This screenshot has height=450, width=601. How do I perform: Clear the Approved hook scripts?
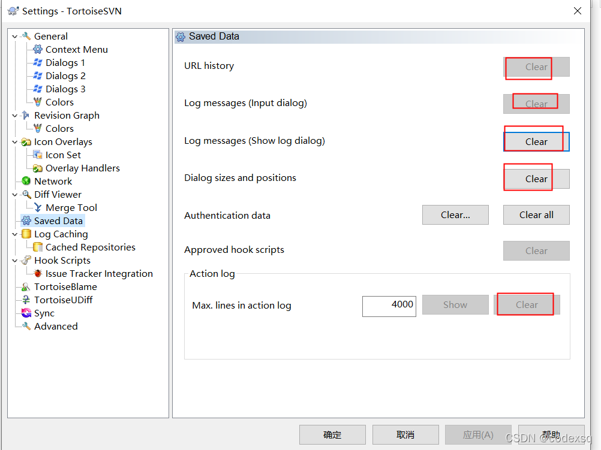(536, 251)
